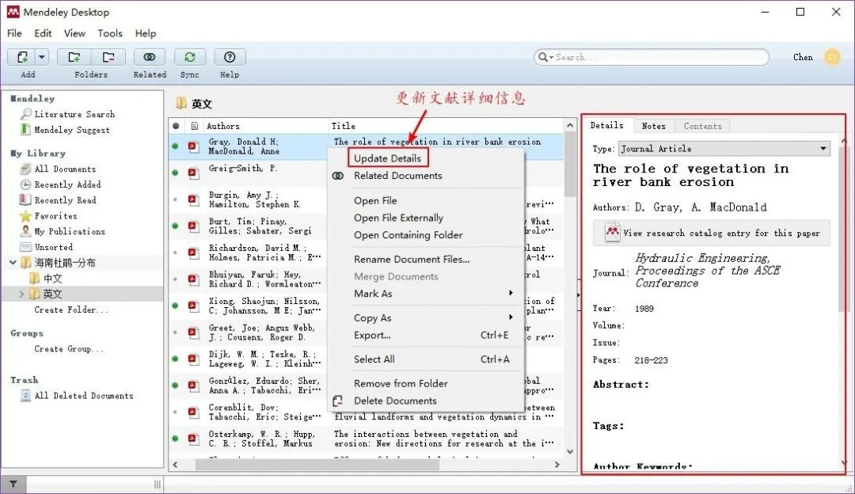The height and width of the screenshot is (494, 855).
Task: Open the search options magnifier dropdown
Action: [x=545, y=57]
